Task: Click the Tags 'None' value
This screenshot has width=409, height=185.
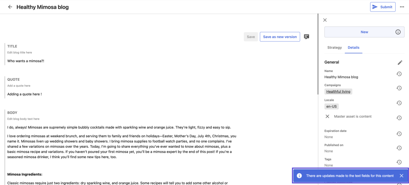Action: 328,165
